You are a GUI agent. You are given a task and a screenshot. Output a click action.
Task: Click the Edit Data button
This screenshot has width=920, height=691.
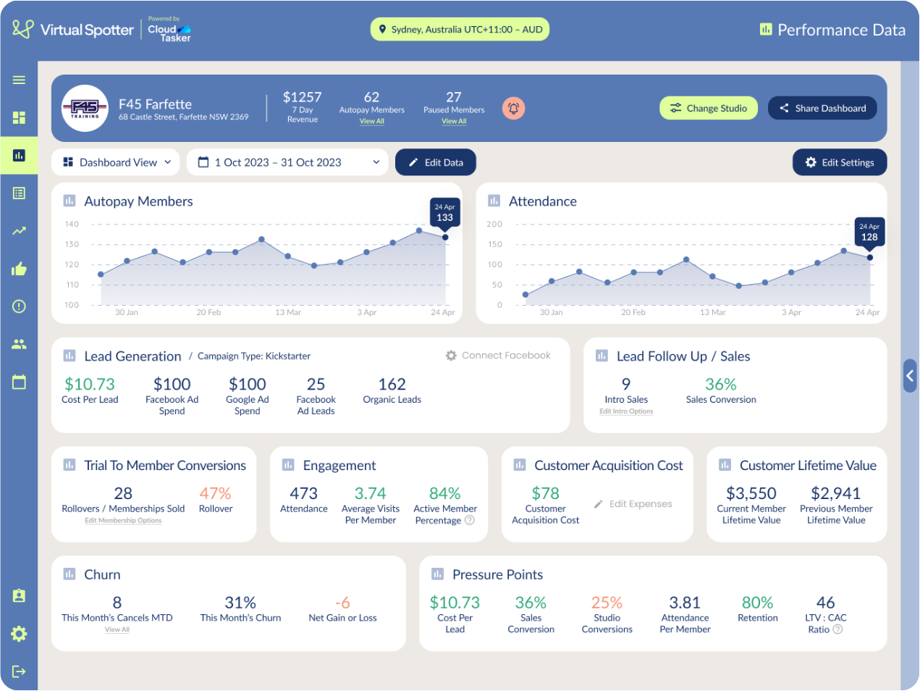coord(435,162)
